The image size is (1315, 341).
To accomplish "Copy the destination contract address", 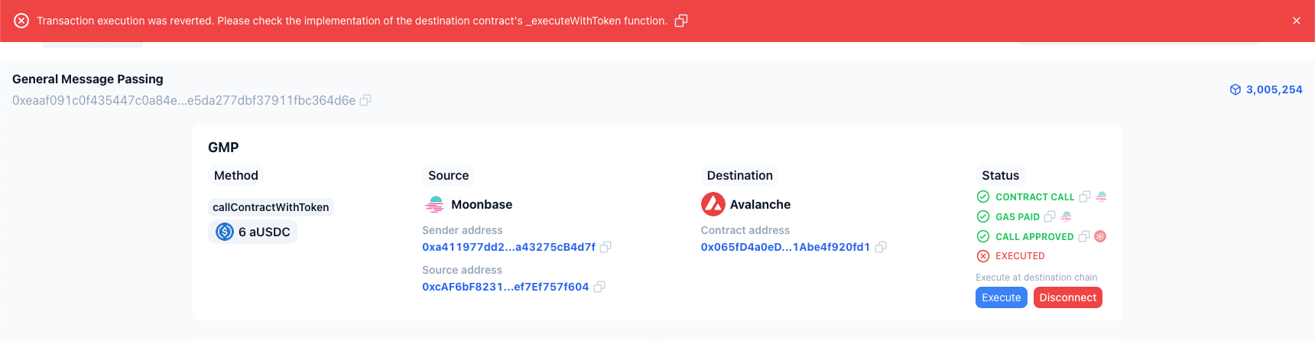I will 881,247.
